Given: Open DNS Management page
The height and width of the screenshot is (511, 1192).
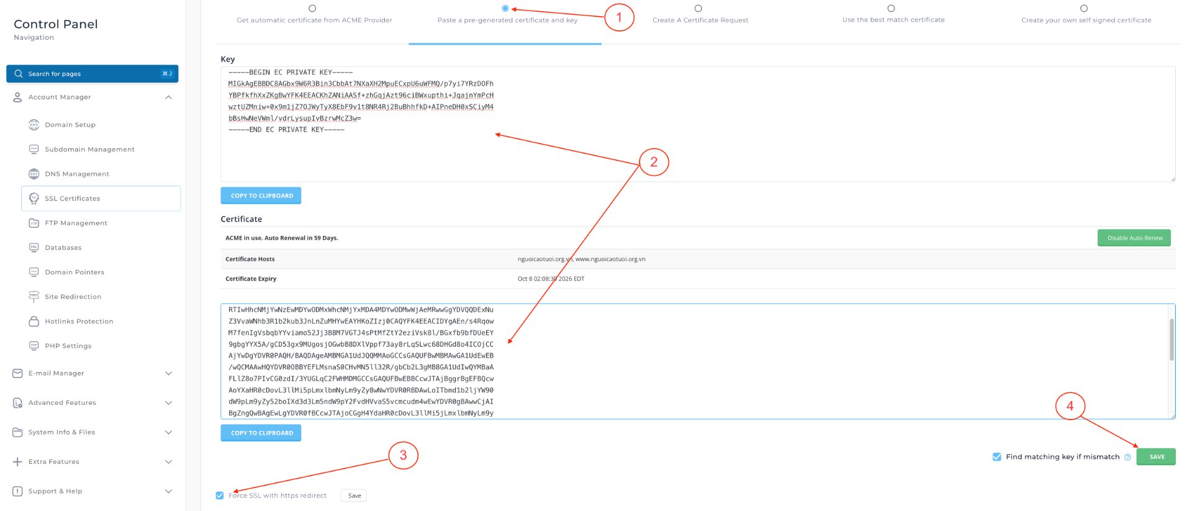Looking at the screenshot, I should point(77,174).
